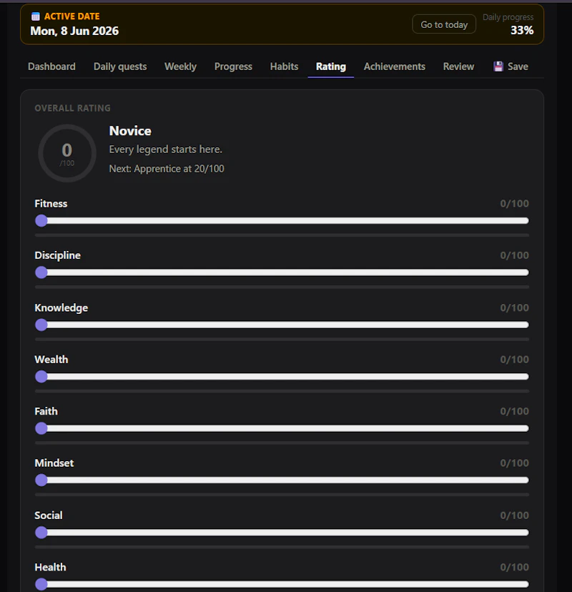
Task: Click the Mindset 0/100 score value
Action: (514, 463)
